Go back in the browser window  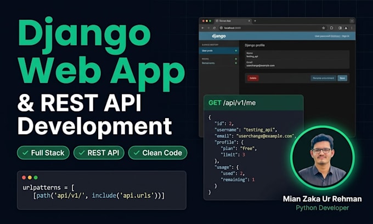pos(203,28)
